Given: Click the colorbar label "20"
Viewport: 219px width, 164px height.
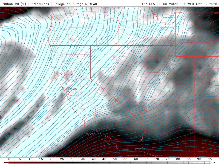Looking at the screenshot, I should tap(51, 159).
